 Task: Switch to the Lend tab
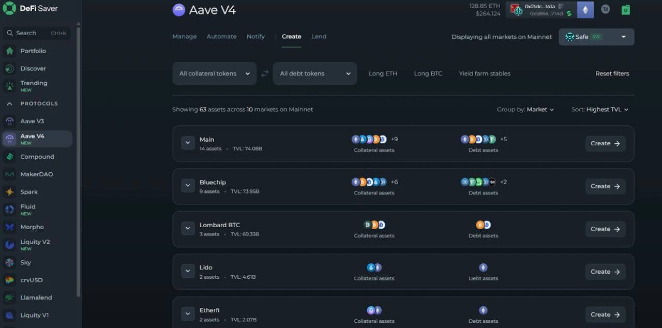(319, 37)
